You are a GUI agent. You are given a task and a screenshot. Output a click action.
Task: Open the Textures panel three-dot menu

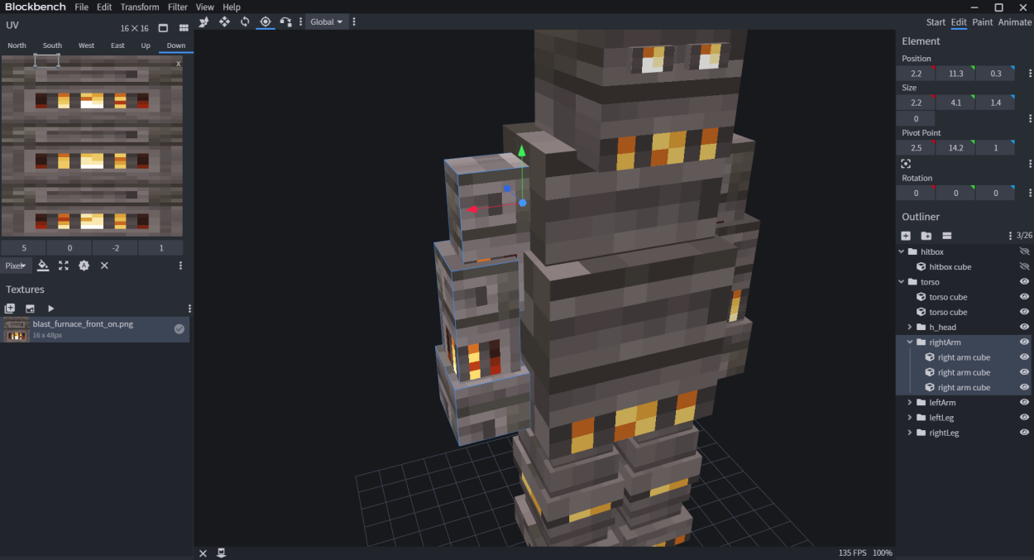coord(189,309)
